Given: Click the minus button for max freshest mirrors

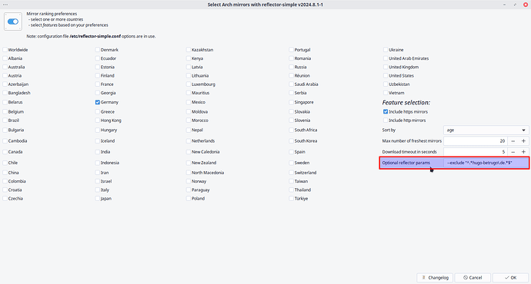Looking at the screenshot, I should coord(513,140).
